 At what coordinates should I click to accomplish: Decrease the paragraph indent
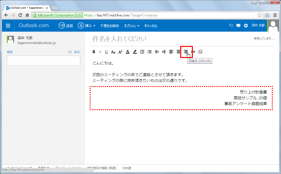[156, 52]
